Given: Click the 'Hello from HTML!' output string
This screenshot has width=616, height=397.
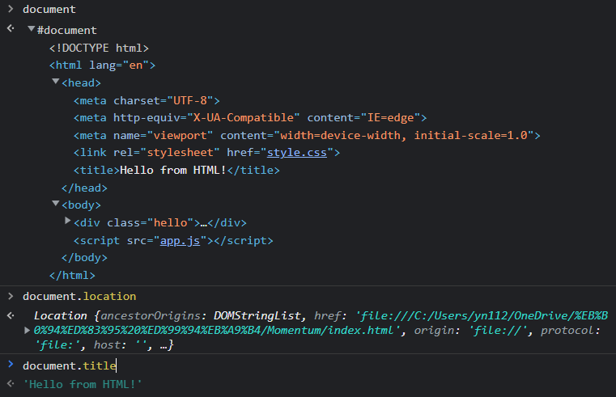Looking at the screenshot, I should click(82, 384).
